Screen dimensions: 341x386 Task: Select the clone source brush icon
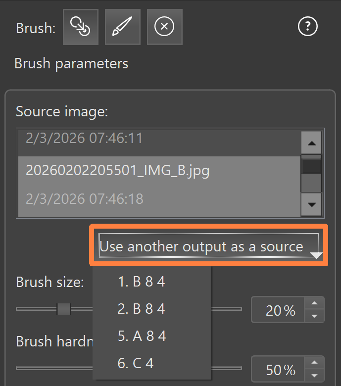80,27
